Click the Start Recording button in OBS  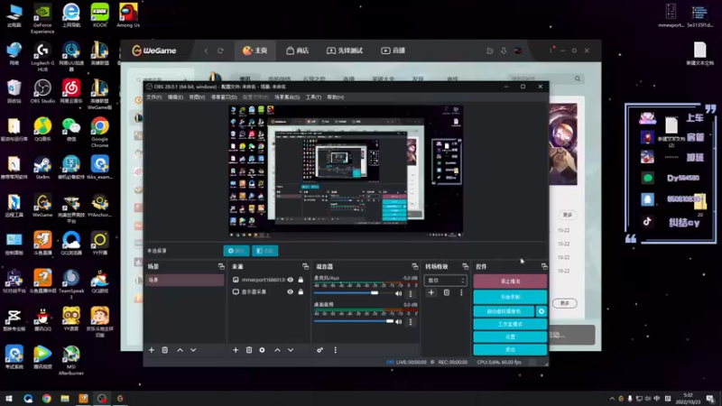point(510,297)
